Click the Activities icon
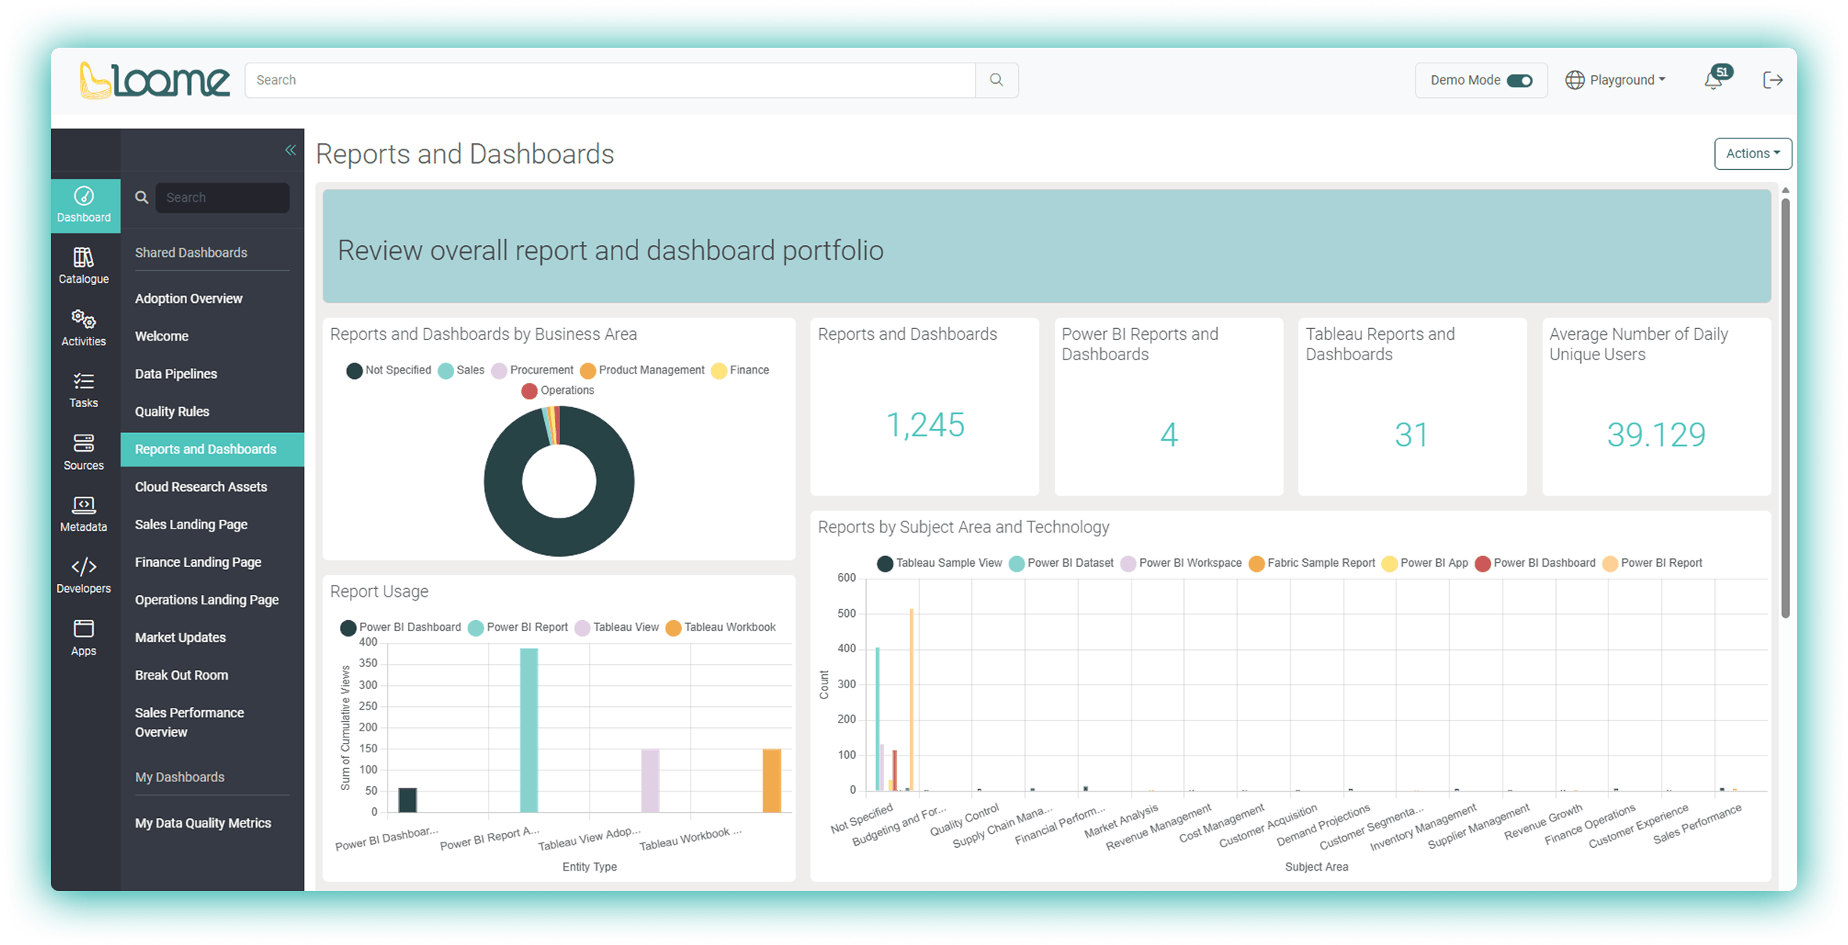1848x945 pixels. coord(84,327)
